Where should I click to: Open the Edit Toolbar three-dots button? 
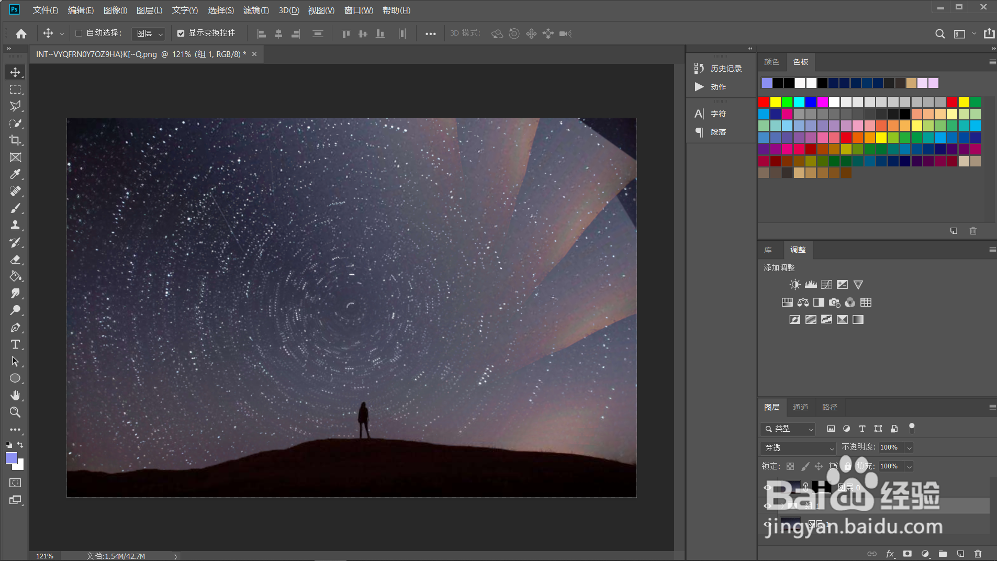tap(15, 430)
